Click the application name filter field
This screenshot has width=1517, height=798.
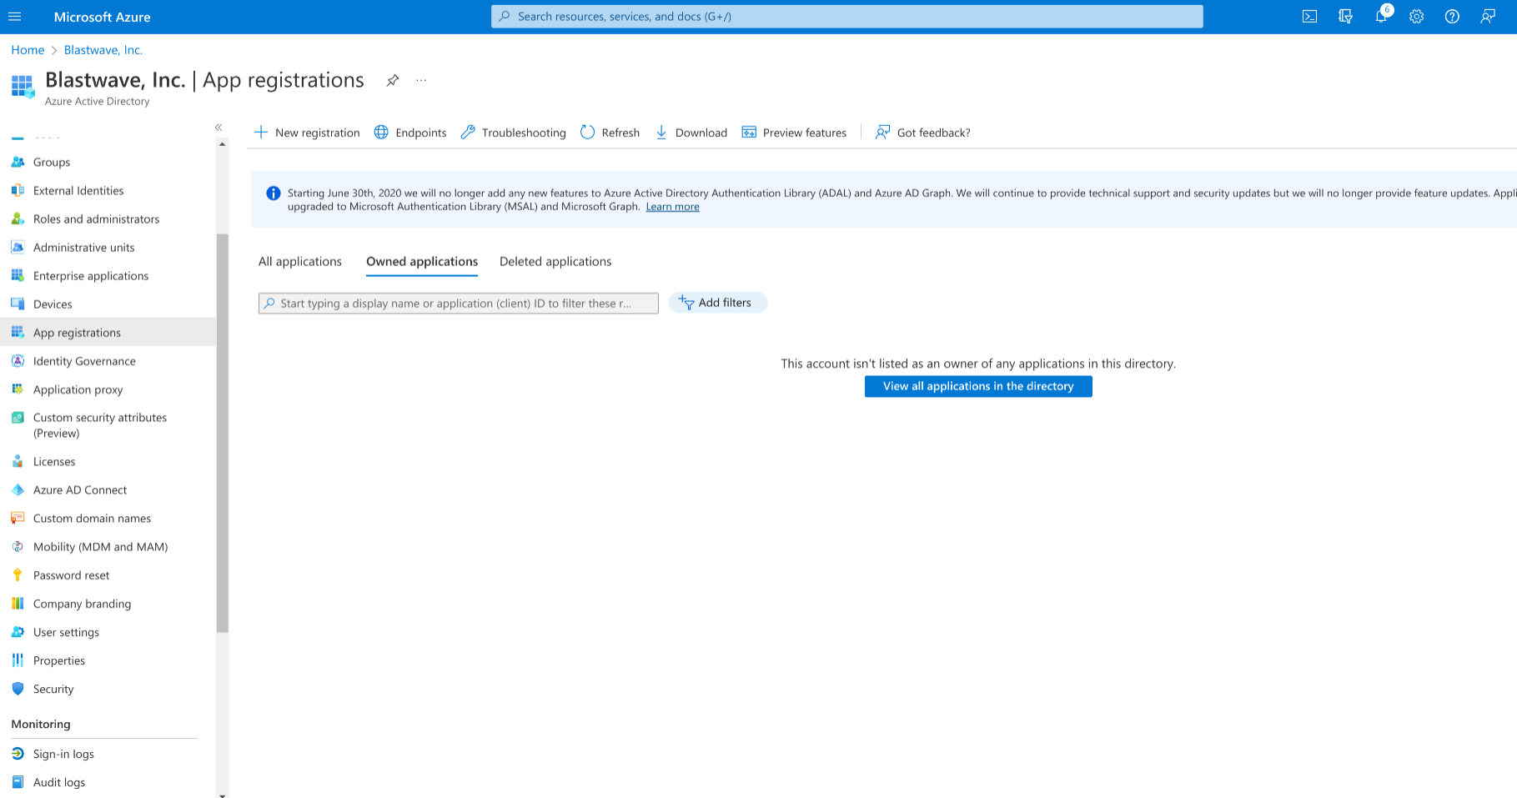[x=459, y=304]
